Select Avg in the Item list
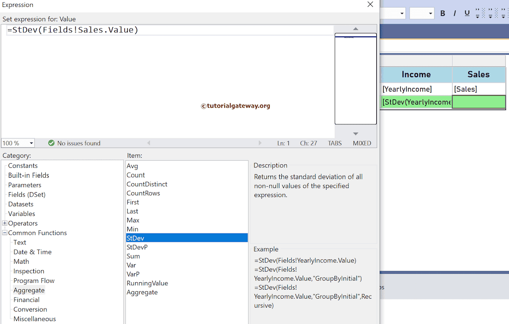This screenshot has height=324, width=509. click(x=132, y=166)
